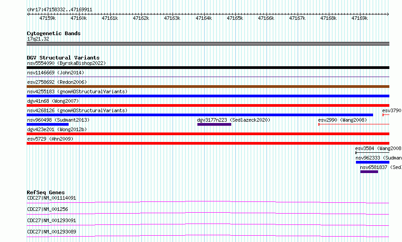Click the CDC27|NM_001114091 transcript label
402x242 pixels.
click(51, 198)
